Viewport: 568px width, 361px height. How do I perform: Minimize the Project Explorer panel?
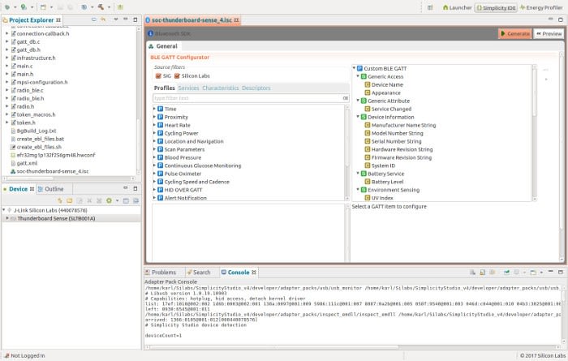click(x=125, y=19)
